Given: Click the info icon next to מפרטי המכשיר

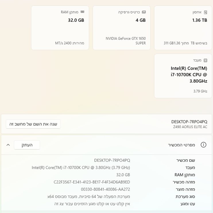Looking at the screenshot, I should 204,145.
